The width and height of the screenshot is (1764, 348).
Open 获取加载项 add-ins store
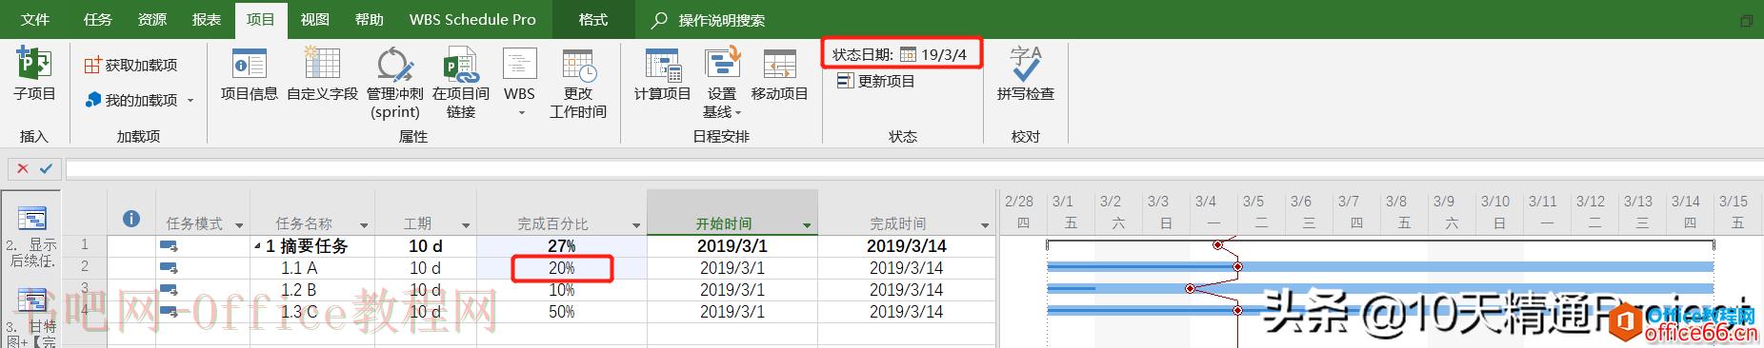point(130,65)
